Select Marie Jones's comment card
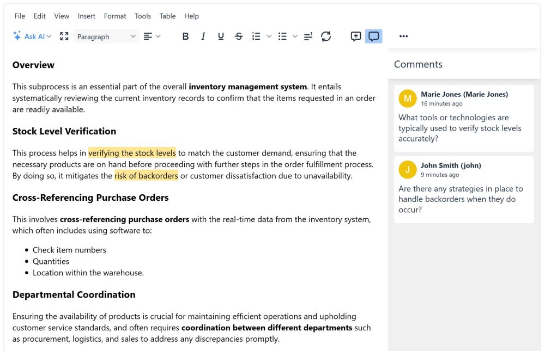Screen dimensions: 545x351 [464, 118]
